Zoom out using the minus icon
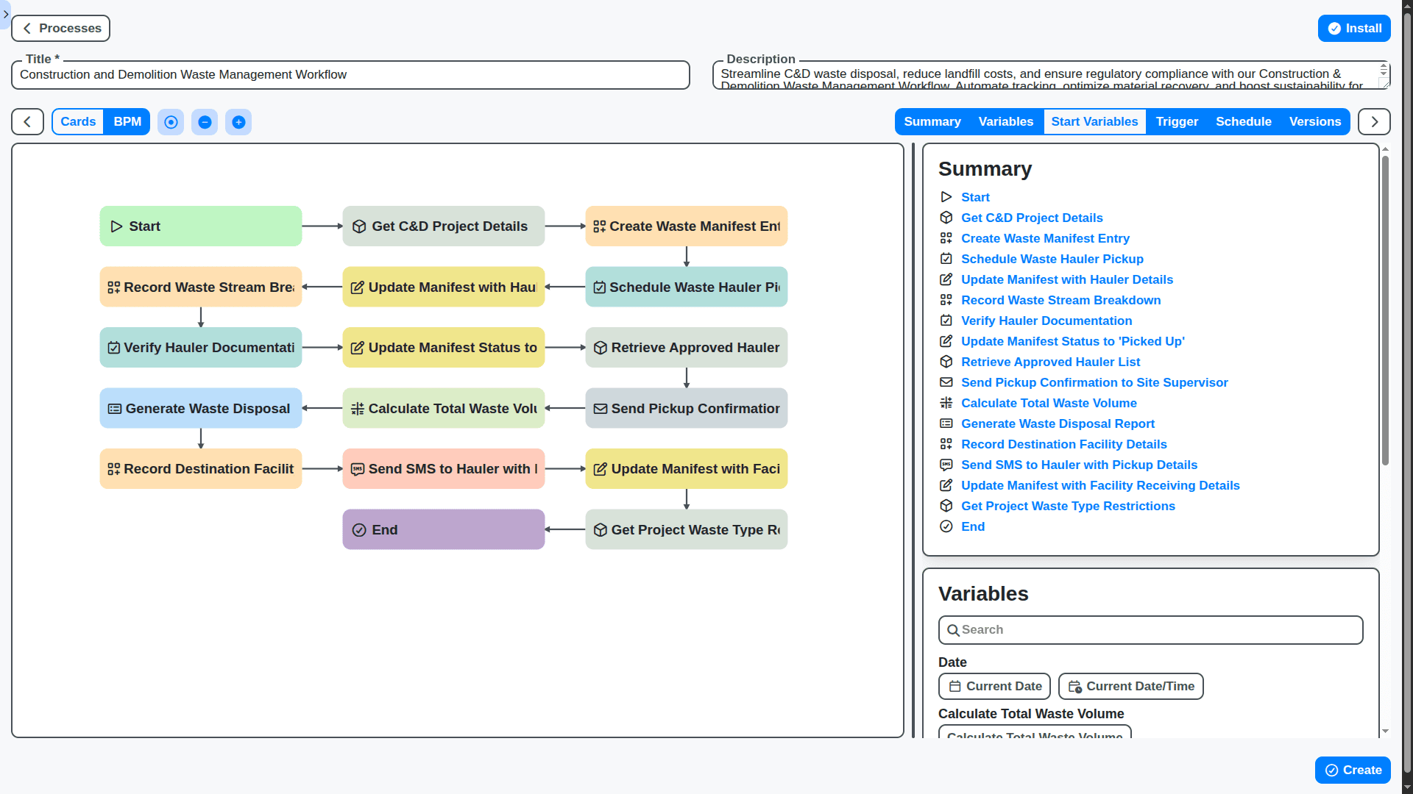Viewport: 1413px width, 794px height. (x=205, y=121)
